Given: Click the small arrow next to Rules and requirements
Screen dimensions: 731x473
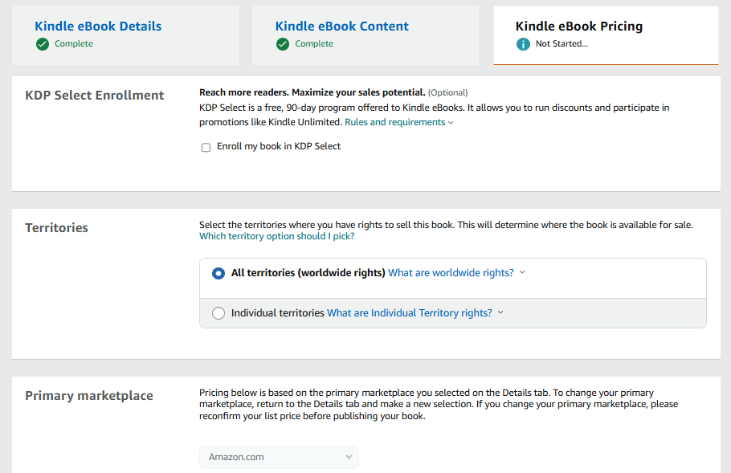Looking at the screenshot, I should (451, 123).
